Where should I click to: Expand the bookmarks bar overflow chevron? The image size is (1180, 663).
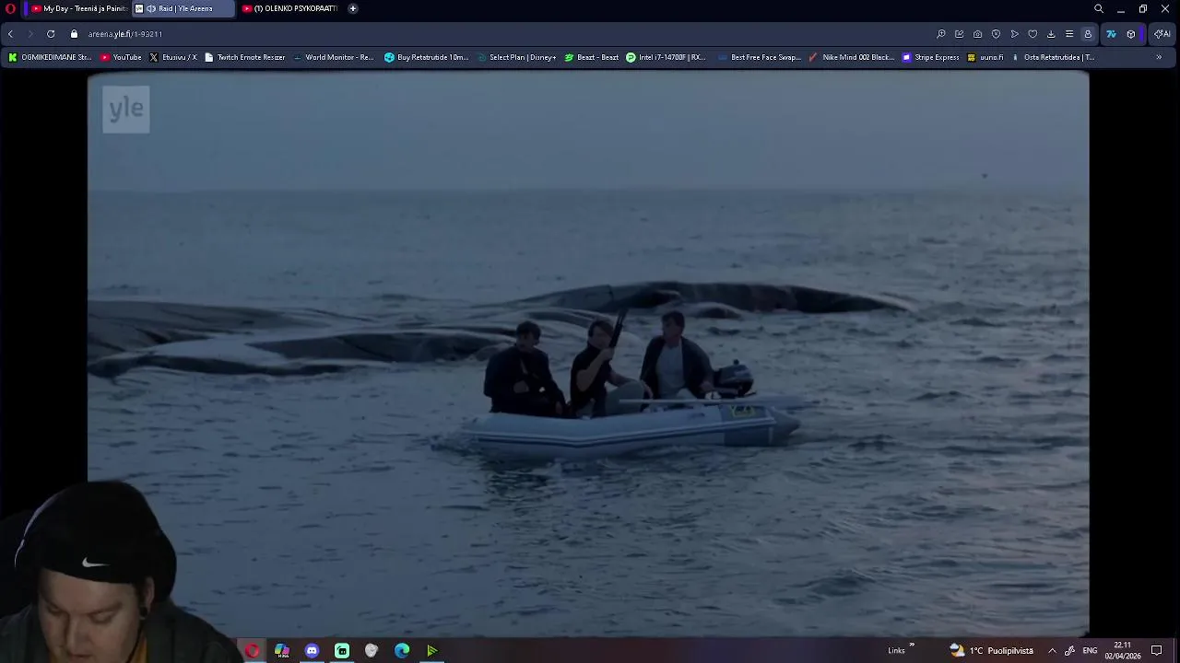tap(1159, 57)
